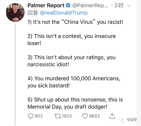Screen dimensions: 141x126
Task: Click the "Memorial Day" paragraph
Action: pyautogui.click(x=75, y=103)
